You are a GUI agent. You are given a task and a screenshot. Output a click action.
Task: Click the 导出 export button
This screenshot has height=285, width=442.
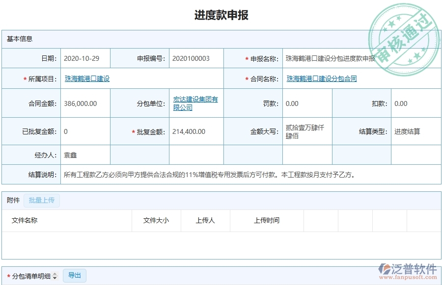(x=75, y=276)
